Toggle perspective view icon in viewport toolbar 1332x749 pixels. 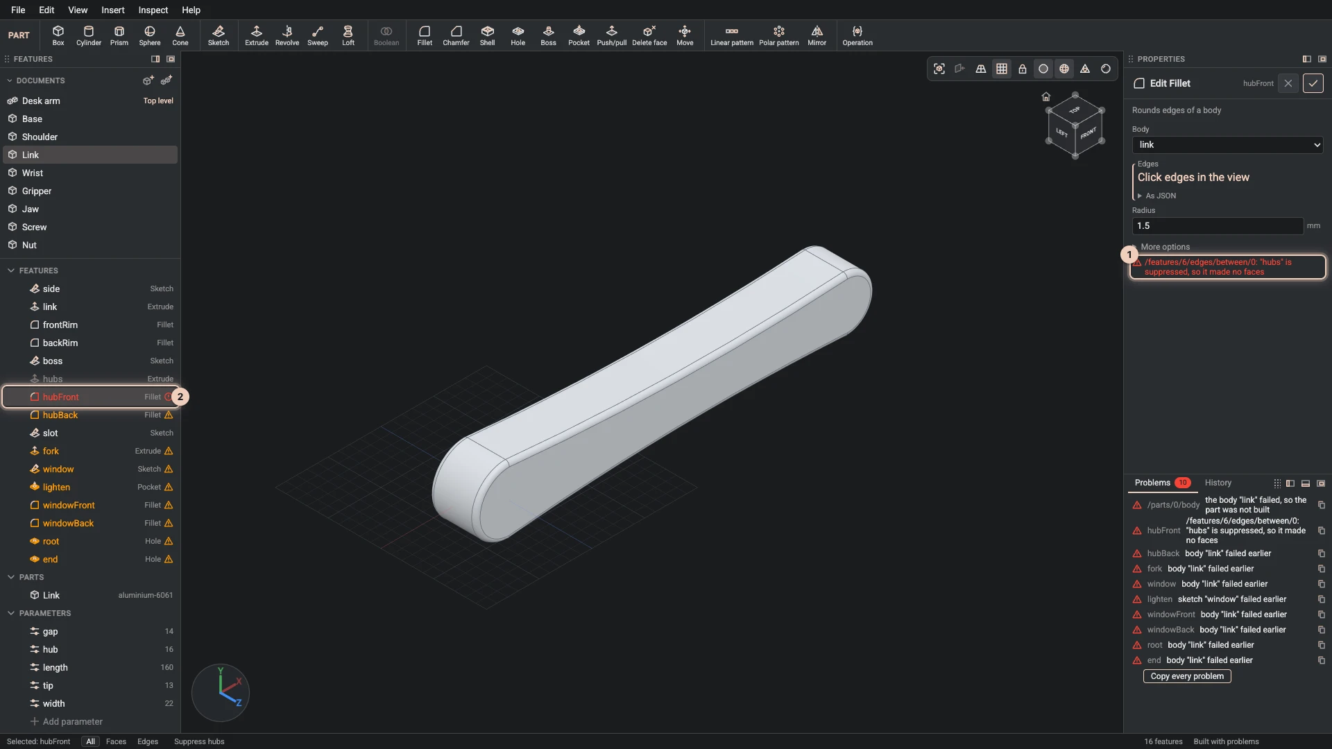980,69
